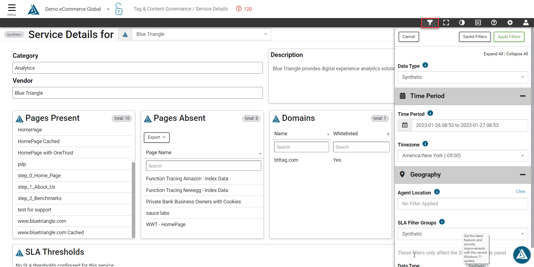Toggle the contrast theme icon
The width and height of the screenshot is (534, 267).
(462, 23)
